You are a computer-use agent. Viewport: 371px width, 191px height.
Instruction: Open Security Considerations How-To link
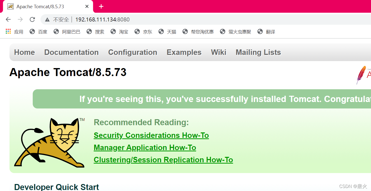click(151, 135)
